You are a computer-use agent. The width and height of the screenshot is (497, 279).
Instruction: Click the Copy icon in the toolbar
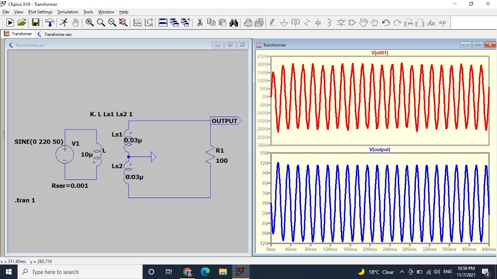211,22
